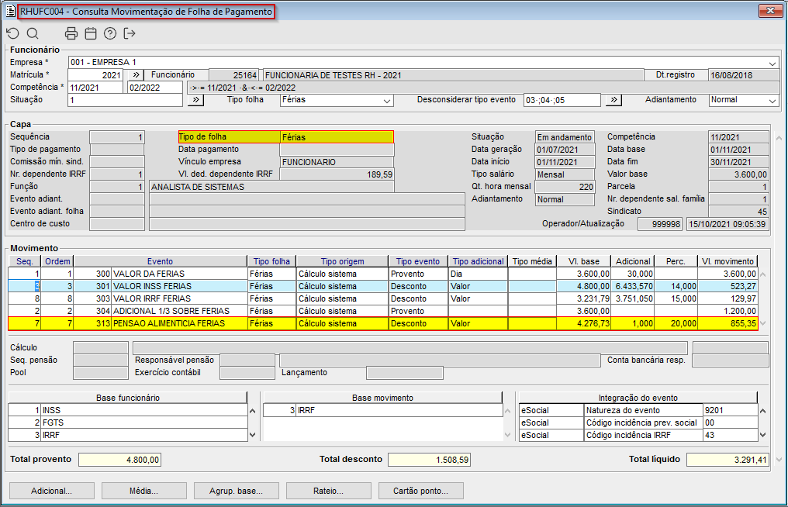Image resolution: width=788 pixels, height=507 pixels.
Task: Open the Cartão ponto... button
Action: click(x=420, y=491)
